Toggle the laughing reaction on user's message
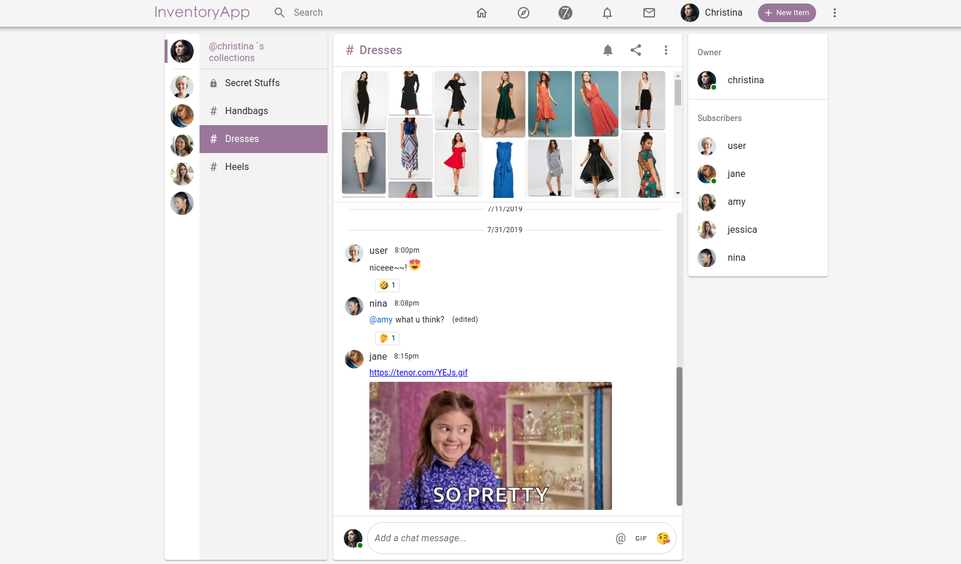 pos(387,285)
